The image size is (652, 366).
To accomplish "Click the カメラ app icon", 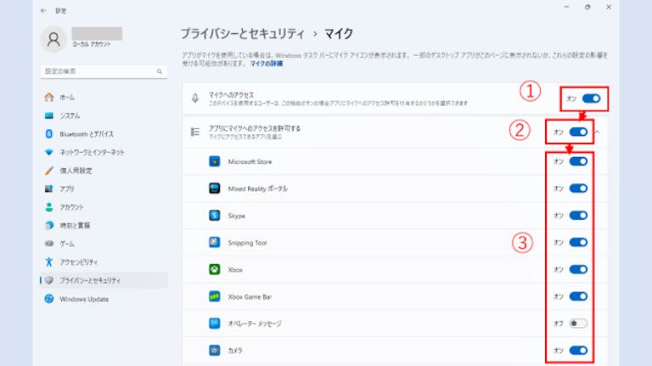I will click(215, 350).
